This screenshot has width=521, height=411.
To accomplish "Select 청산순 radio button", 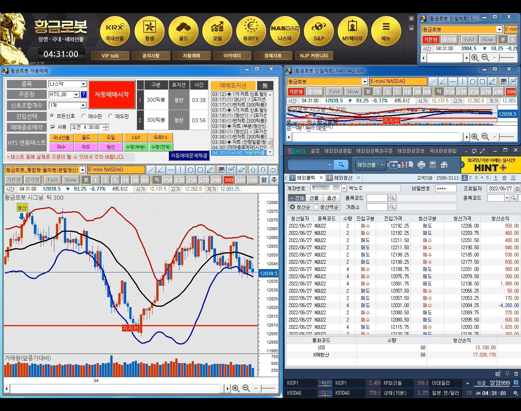I will tap(292, 207).
